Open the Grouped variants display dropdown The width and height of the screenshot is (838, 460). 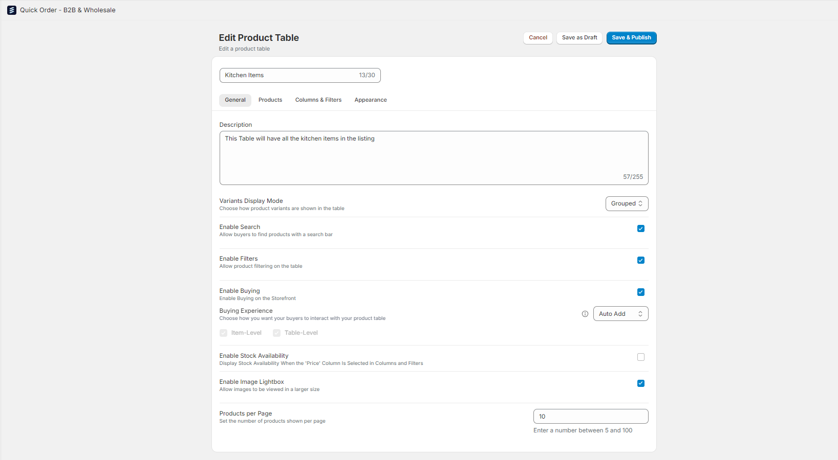[627, 203]
